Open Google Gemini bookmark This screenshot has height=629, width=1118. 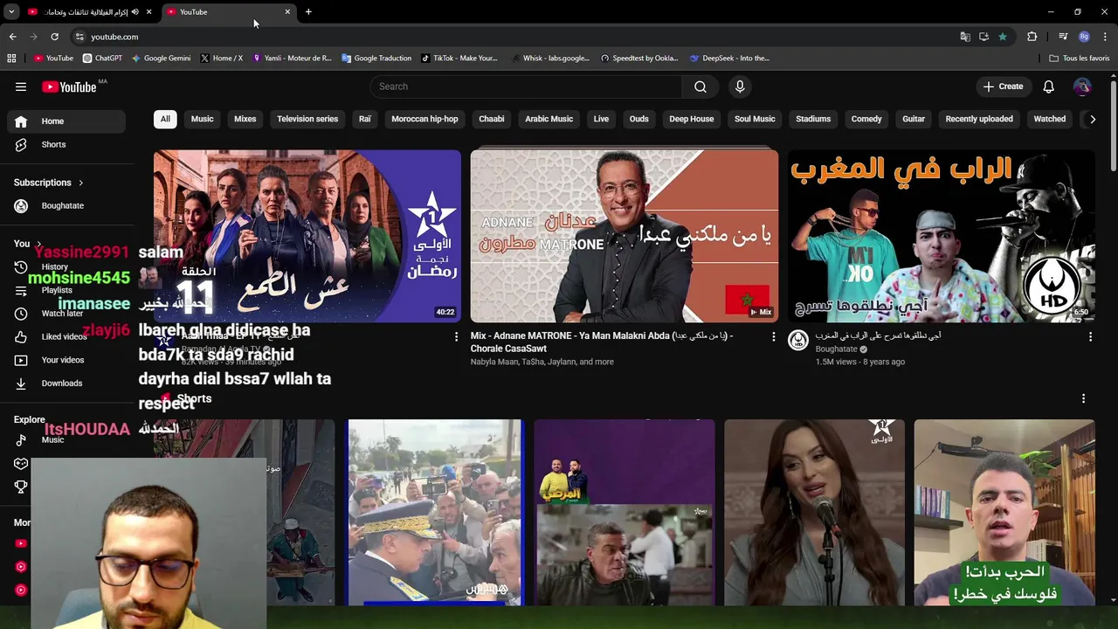coord(161,59)
